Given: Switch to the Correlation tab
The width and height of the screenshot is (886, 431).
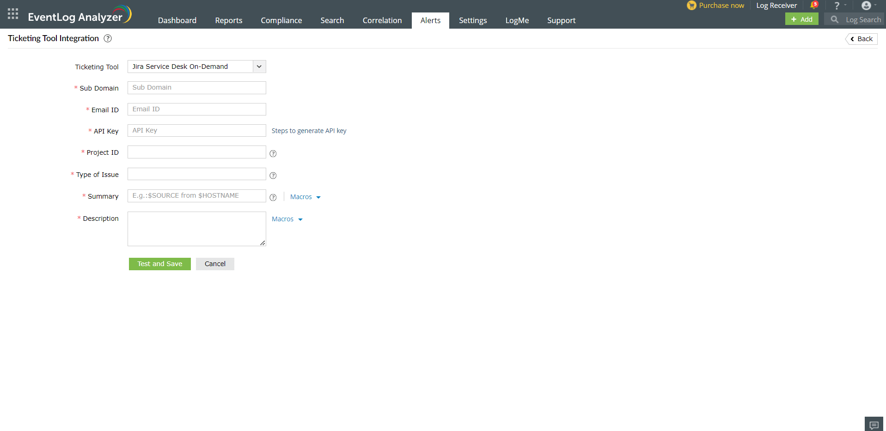Looking at the screenshot, I should pos(382,20).
